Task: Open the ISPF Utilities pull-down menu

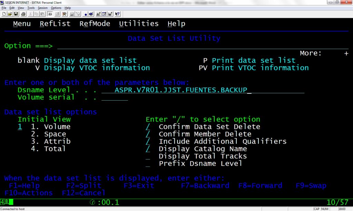Action: 139,24
